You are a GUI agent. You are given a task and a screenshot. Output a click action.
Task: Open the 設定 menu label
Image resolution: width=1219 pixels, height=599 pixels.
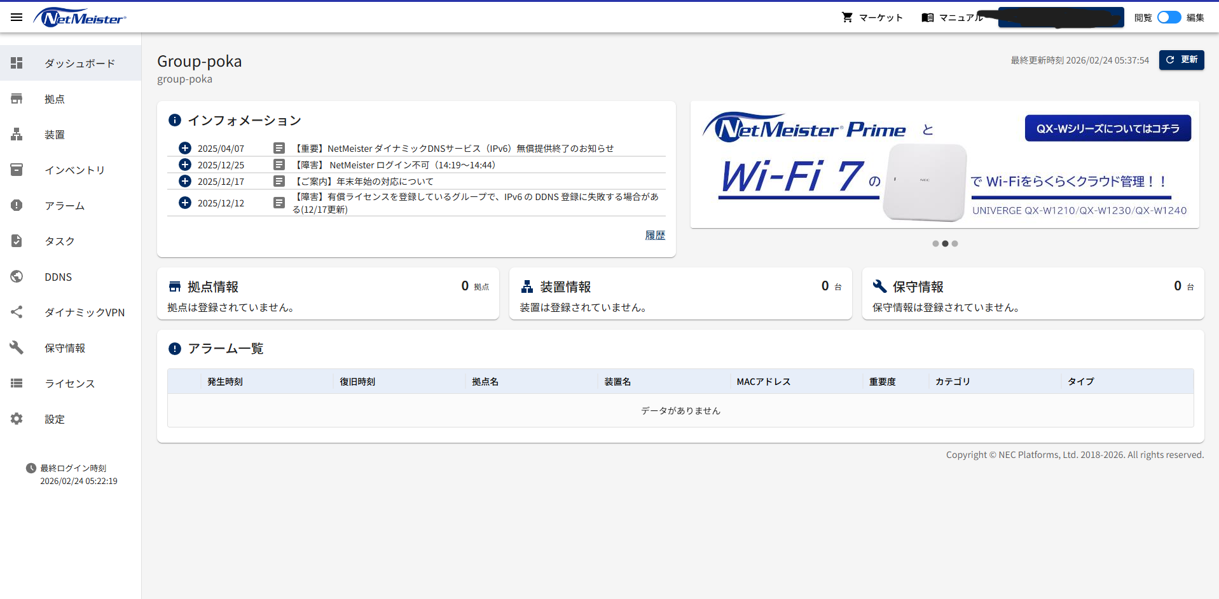pyautogui.click(x=55, y=419)
